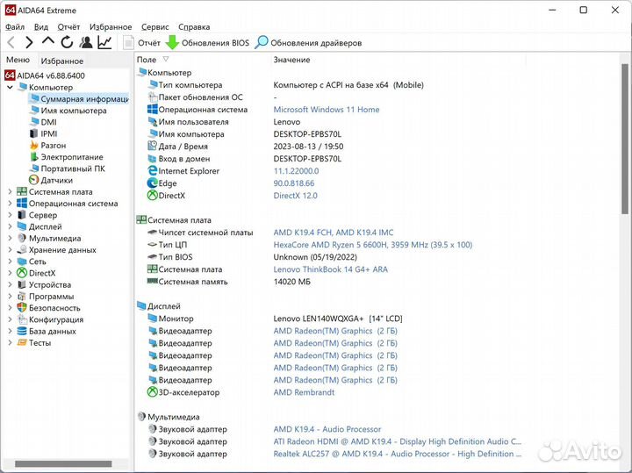Switch to the Избранное tab
The width and height of the screenshot is (632, 473).
coord(61,61)
